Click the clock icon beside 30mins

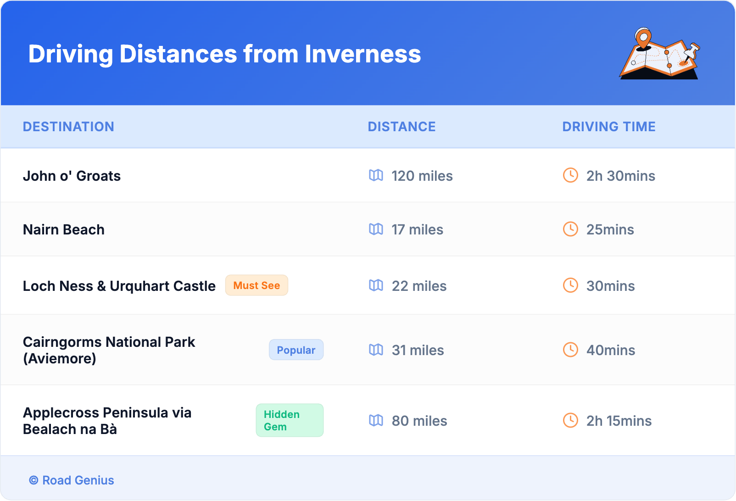tap(570, 285)
